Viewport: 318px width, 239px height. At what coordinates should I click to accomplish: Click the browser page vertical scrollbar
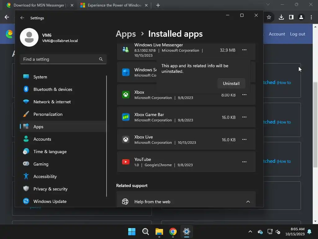[315, 124]
